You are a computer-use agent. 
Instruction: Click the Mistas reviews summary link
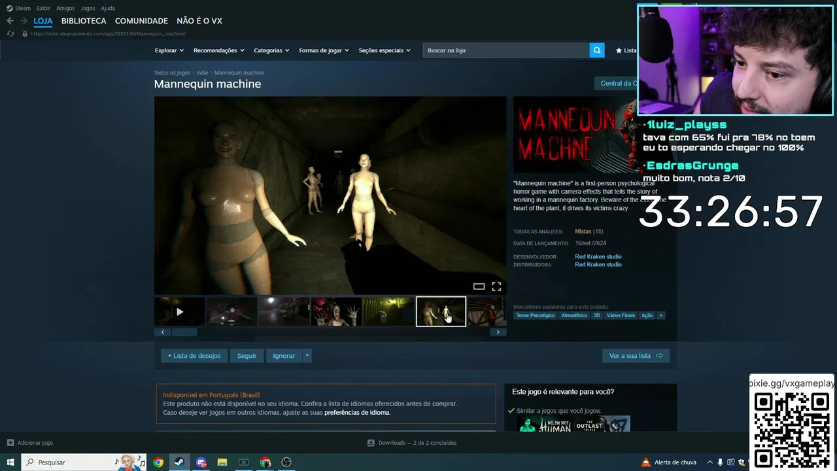[583, 232]
